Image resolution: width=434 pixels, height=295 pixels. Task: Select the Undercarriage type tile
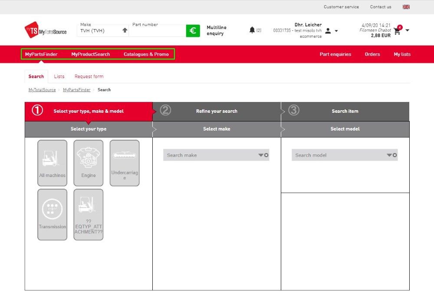coord(125,163)
